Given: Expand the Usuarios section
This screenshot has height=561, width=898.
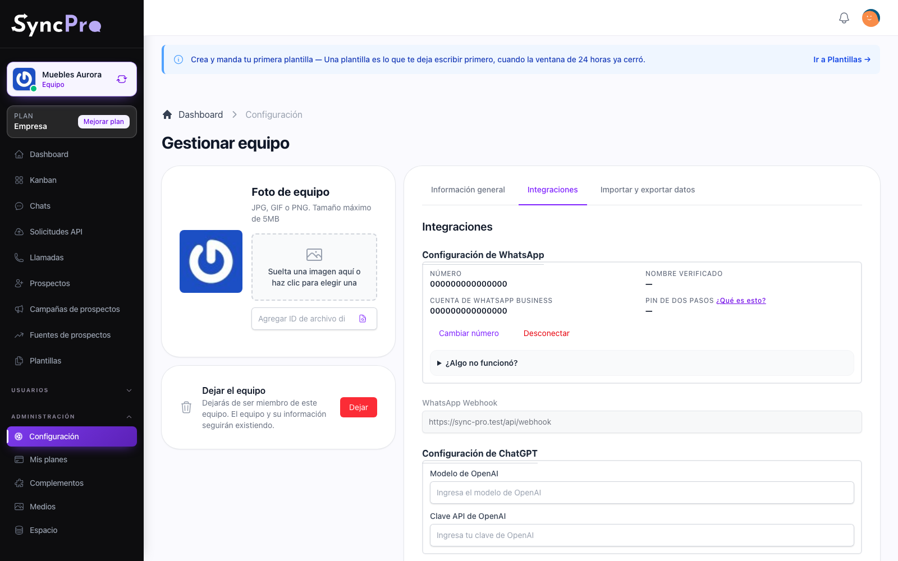Looking at the screenshot, I should tap(129, 390).
